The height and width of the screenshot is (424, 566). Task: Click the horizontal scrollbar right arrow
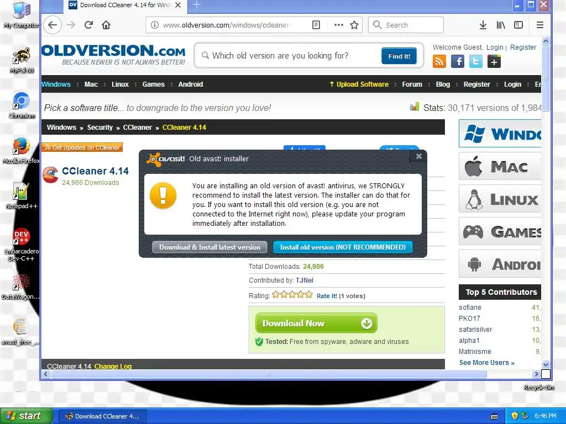(536, 374)
